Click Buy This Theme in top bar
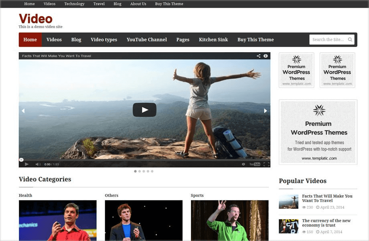This screenshot has height=241, width=369. (x=169, y=4)
